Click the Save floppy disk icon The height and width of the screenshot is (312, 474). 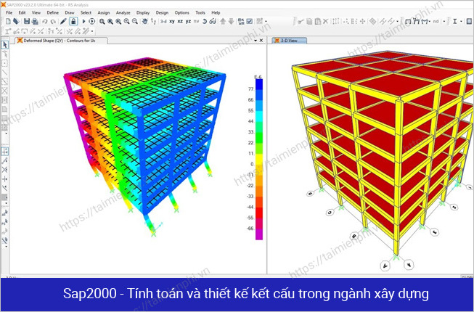point(27,21)
